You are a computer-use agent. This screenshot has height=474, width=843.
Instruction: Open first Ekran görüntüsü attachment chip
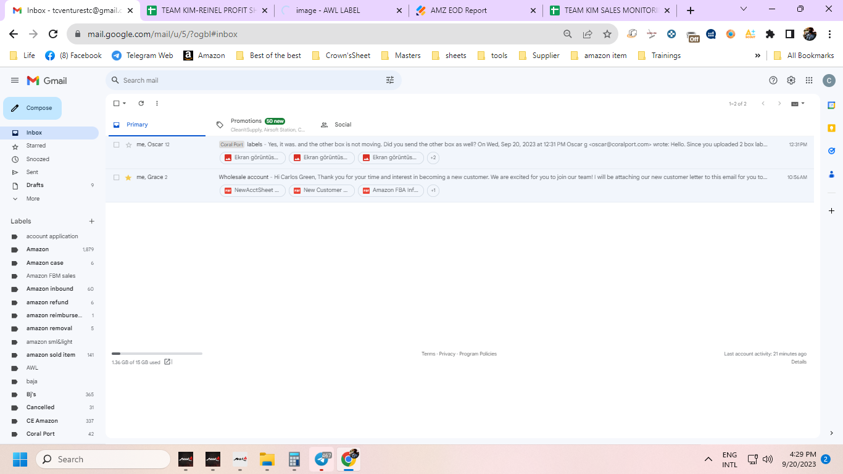pos(252,157)
